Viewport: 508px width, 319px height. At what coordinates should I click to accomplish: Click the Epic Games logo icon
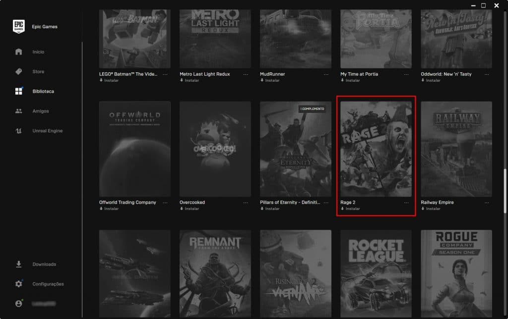(19, 26)
